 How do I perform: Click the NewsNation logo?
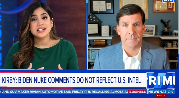coord(161,92)
